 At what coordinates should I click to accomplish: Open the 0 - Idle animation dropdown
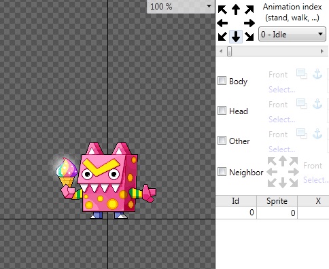click(292, 35)
